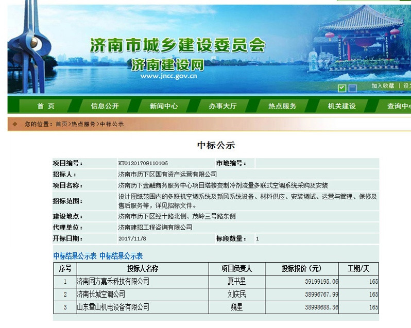411x328 pixels.
Task: Select the 机关建设 navigation tab
Action: (341, 106)
